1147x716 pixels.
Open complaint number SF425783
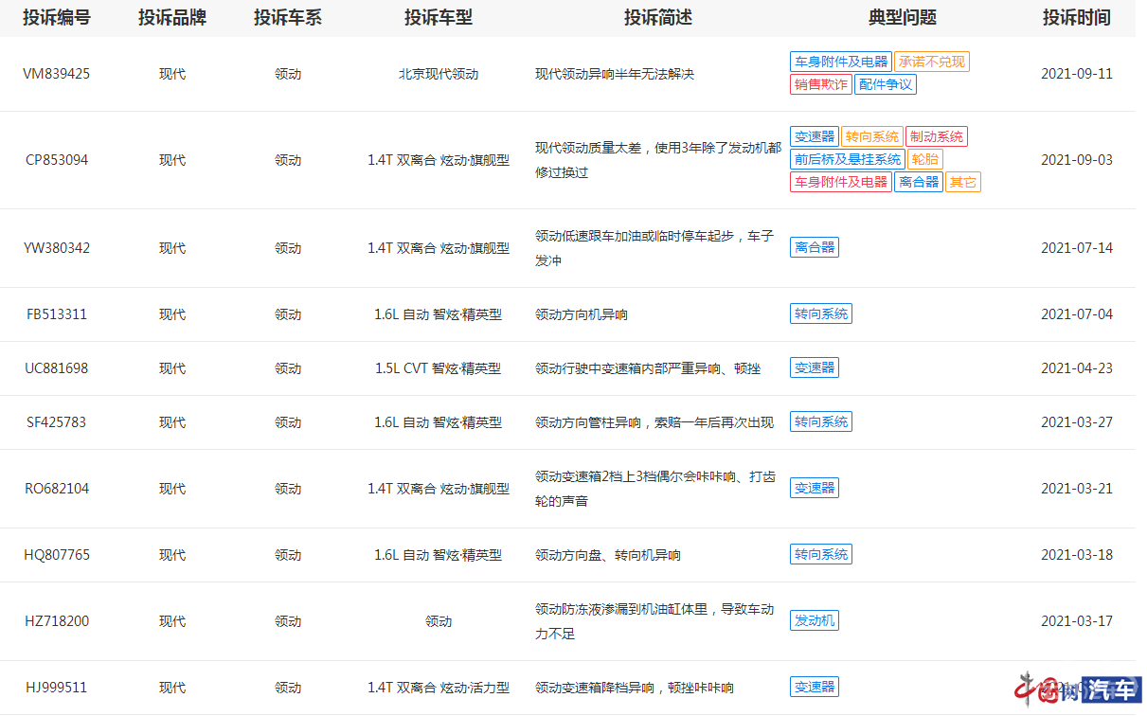point(57,422)
